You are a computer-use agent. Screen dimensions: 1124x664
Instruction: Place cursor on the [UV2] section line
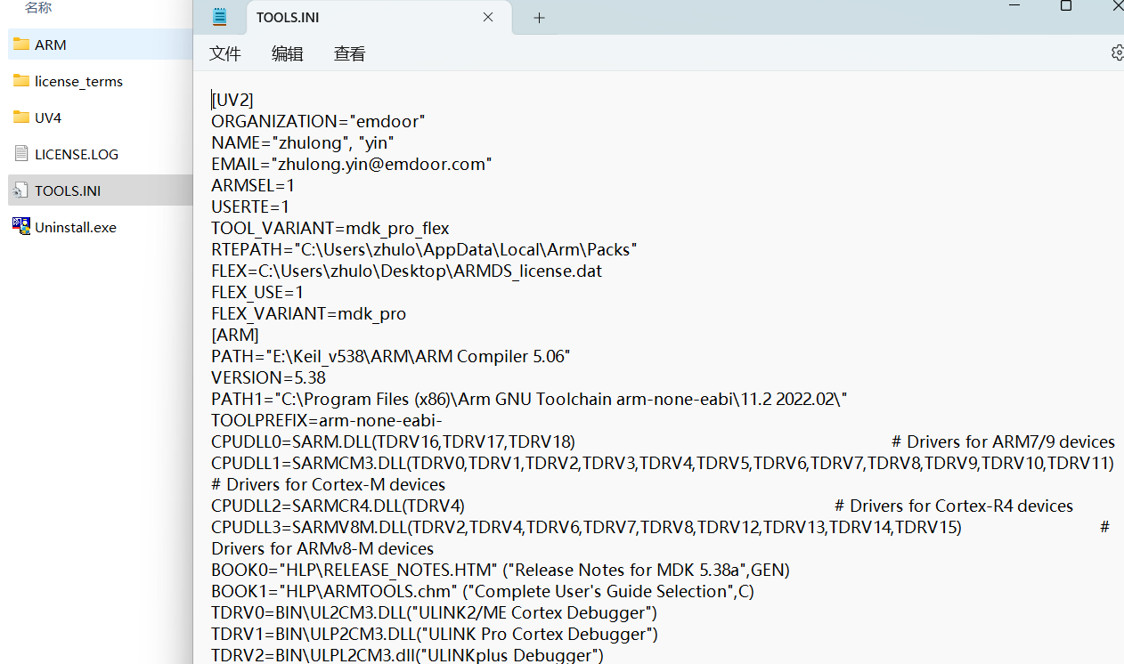232,100
